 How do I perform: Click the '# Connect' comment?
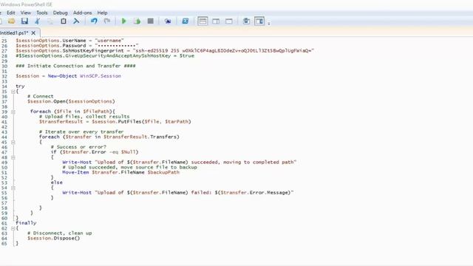[x=40, y=96]
